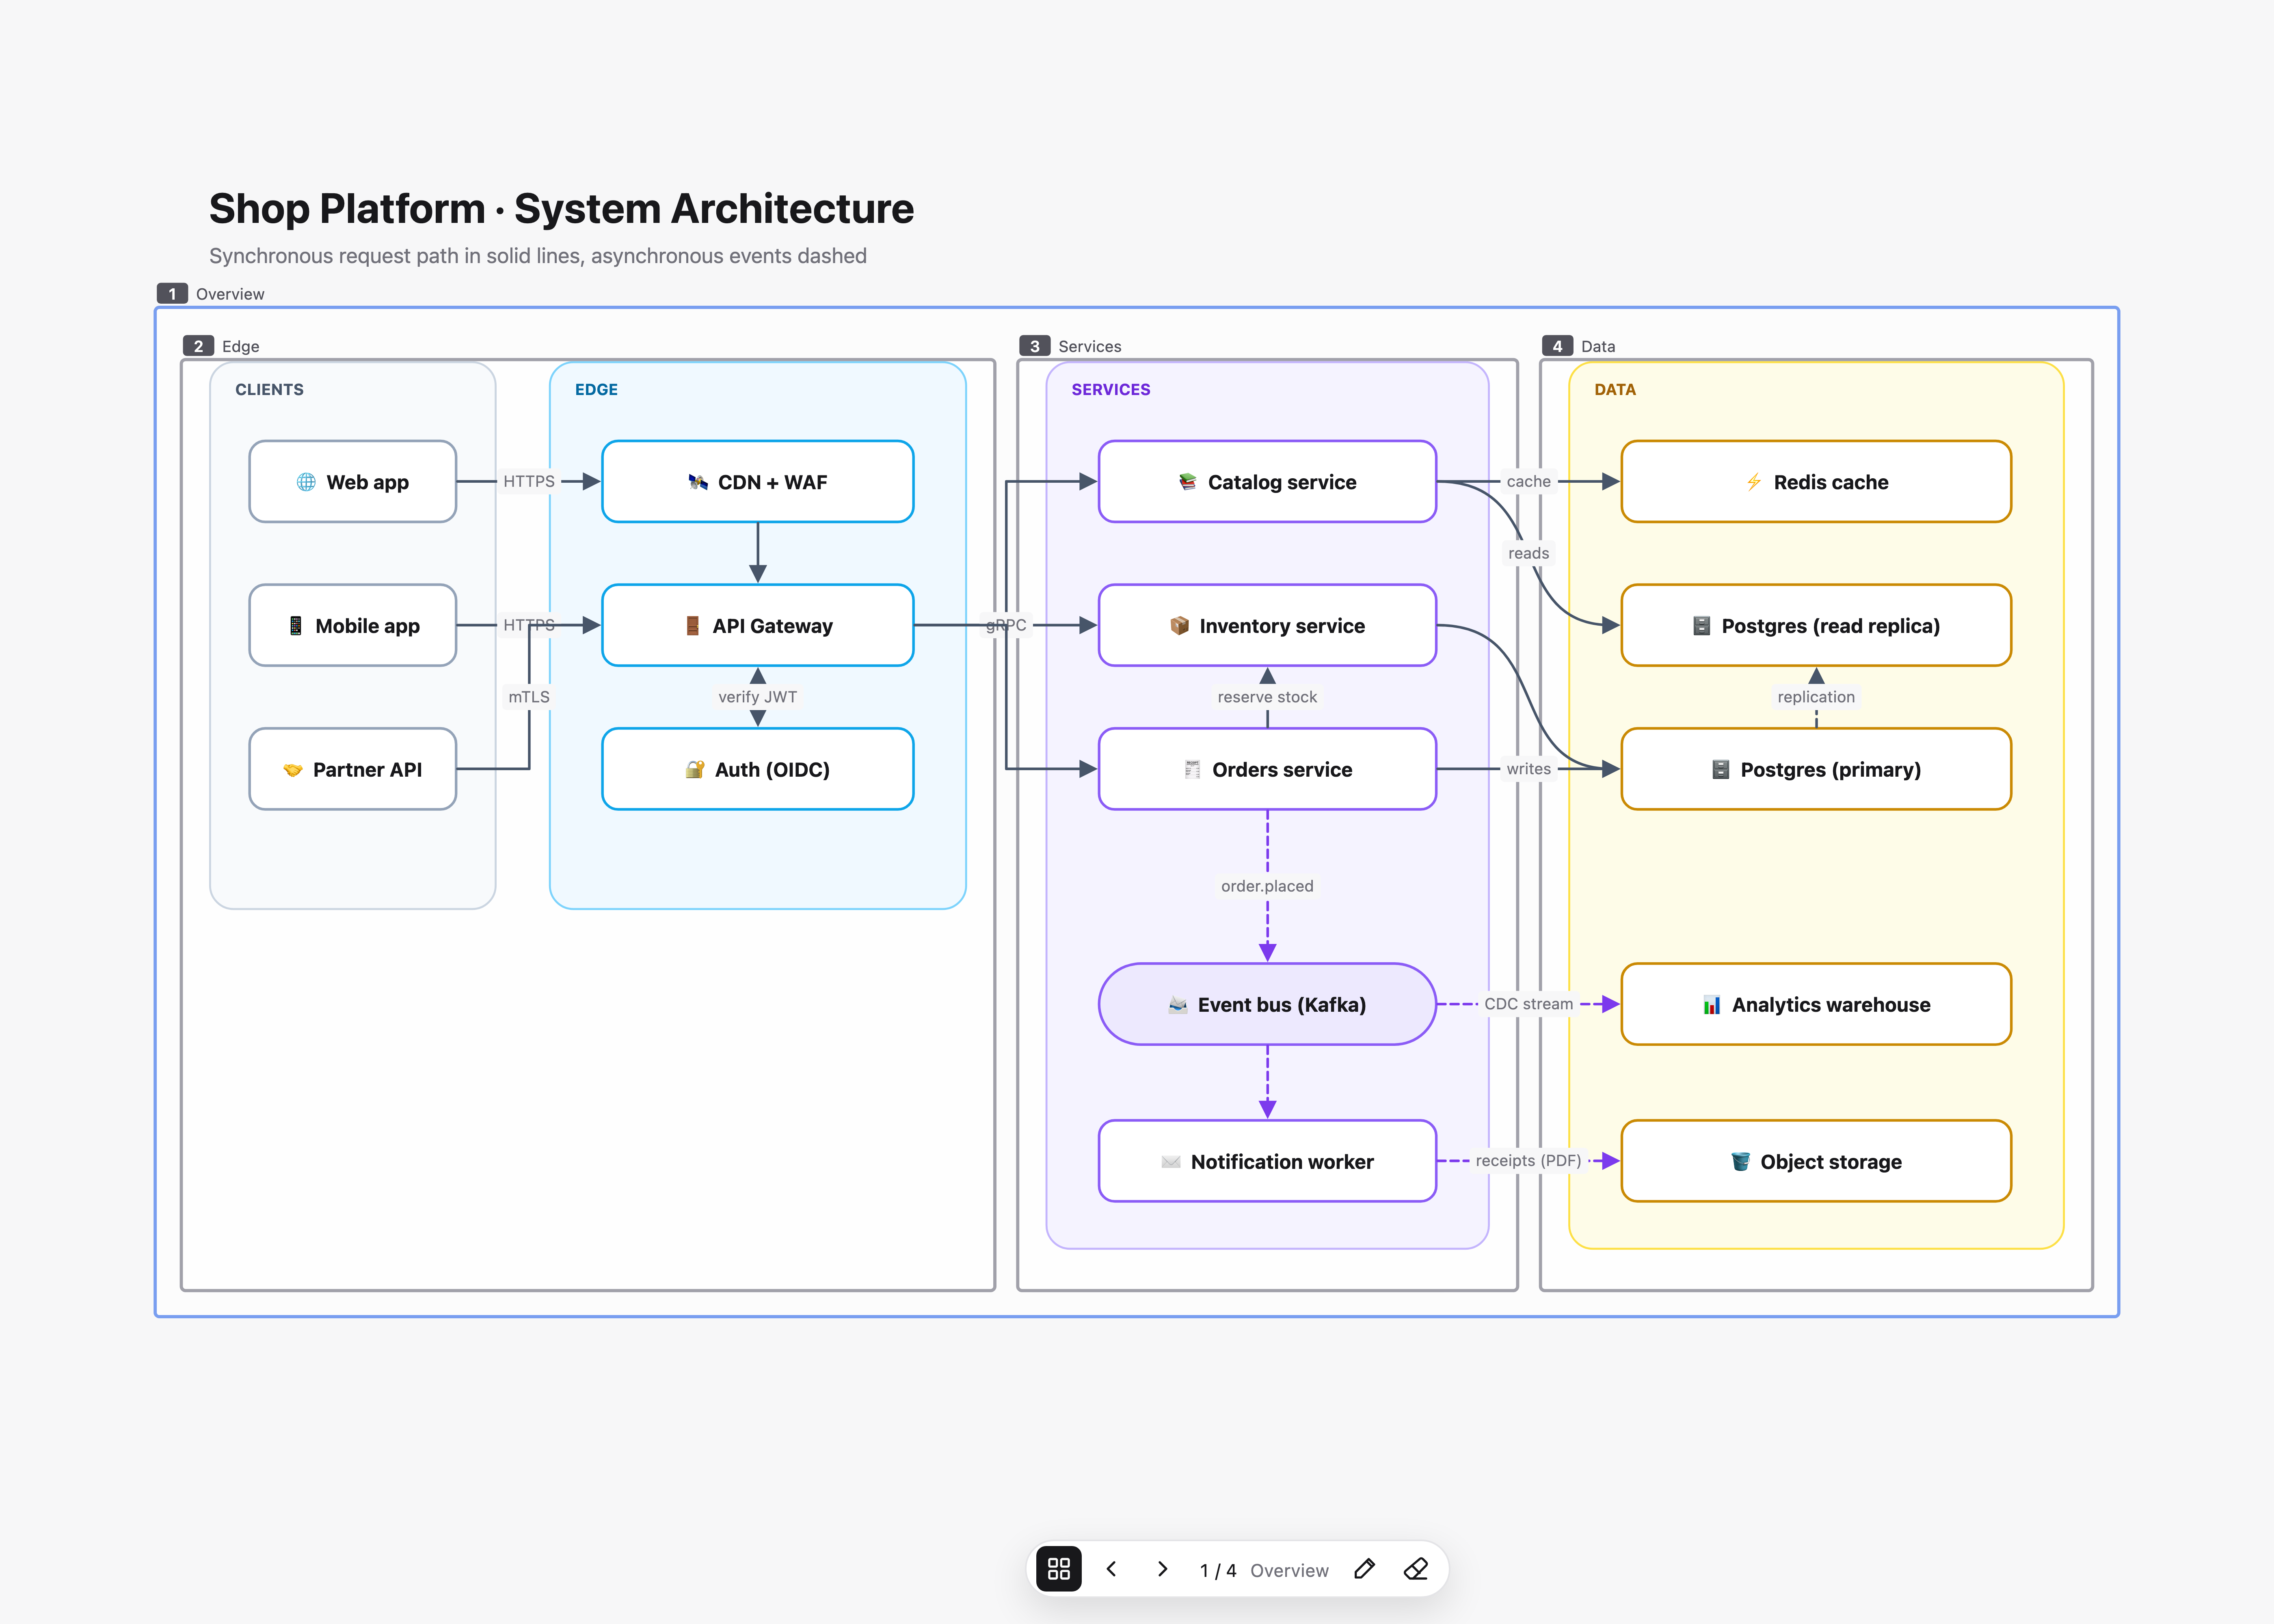This screenshot has height=1624, width=2274.
Task: Click the 'verify JWT' connection label
Action: [x=758, y=697]
